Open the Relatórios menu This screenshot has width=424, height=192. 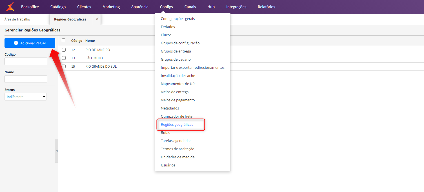(267, 7)
